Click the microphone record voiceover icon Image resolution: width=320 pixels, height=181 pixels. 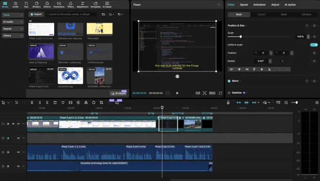pos(228,102)
